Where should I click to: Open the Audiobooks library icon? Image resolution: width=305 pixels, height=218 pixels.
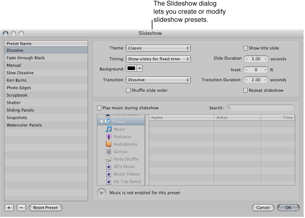tap(109, 144)
